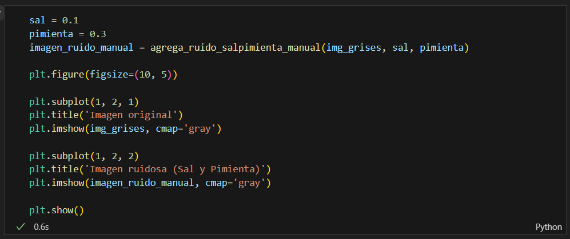This screenshot has height=239, width=570.
Task: Click the agrega_ruido_salpimienta_manual function name
Action: (236, 48)
